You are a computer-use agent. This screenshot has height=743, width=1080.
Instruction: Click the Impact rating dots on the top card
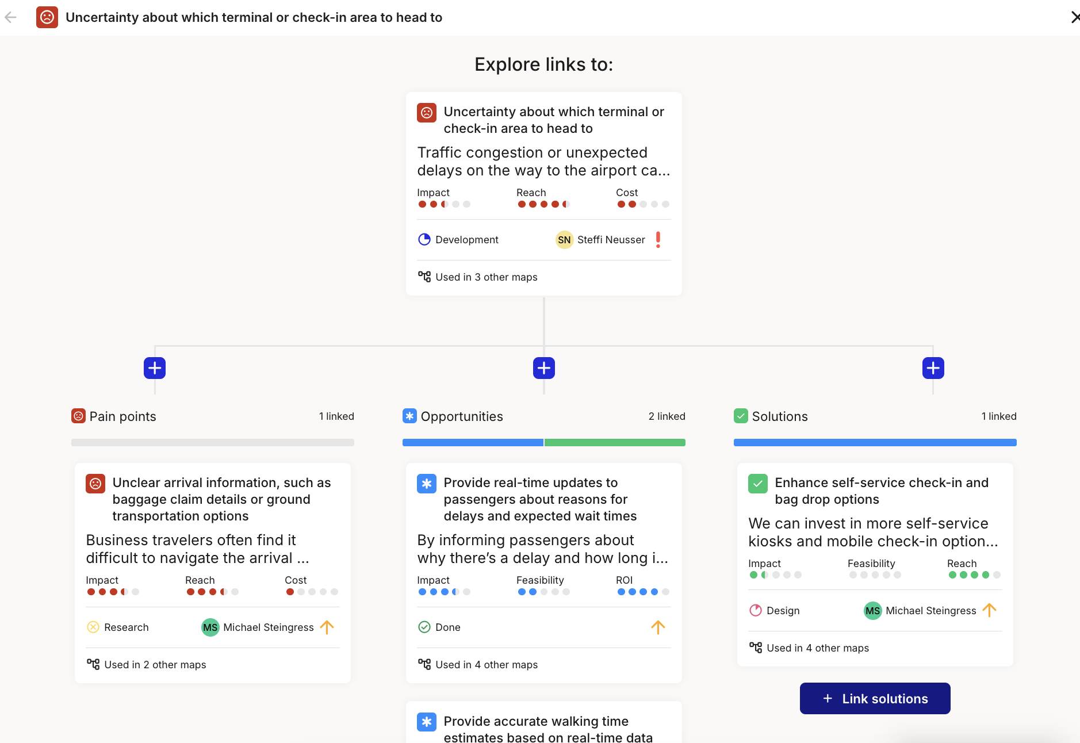(x=444, y=204)
